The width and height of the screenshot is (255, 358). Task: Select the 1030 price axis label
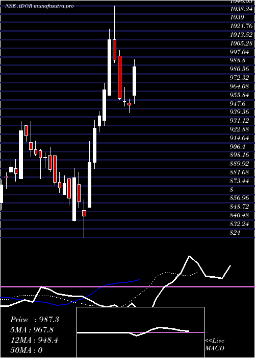point(237,17)
